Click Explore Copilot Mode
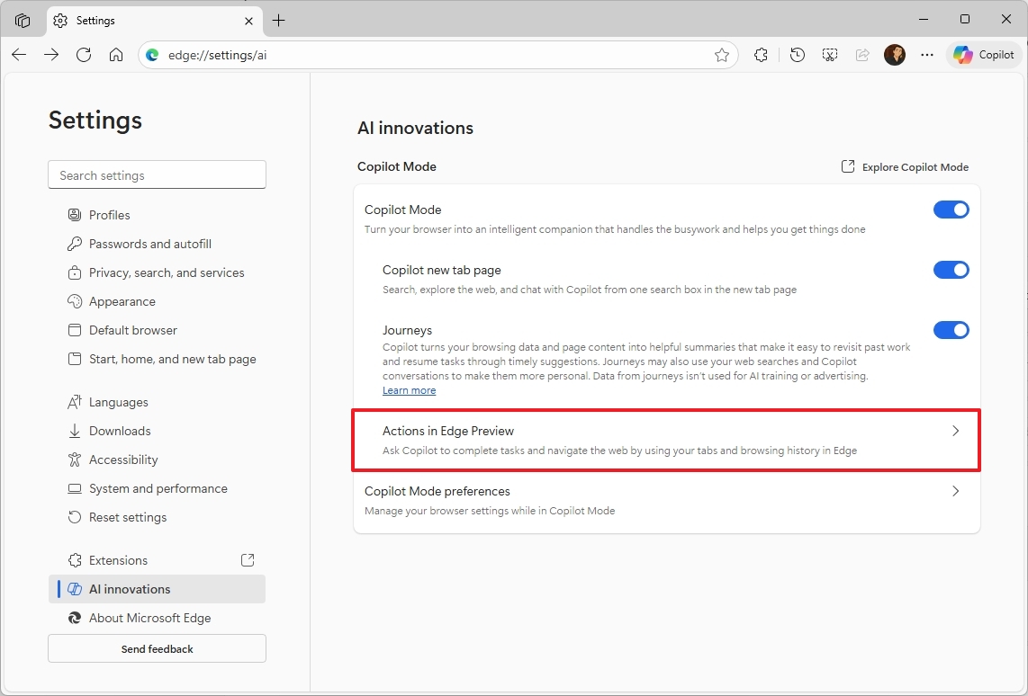The height and width of the screenshot is (696, 1028). [x=904, y=166]
